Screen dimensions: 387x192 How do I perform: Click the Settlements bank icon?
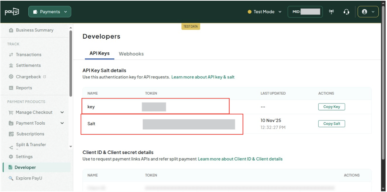tap(11, 66)
